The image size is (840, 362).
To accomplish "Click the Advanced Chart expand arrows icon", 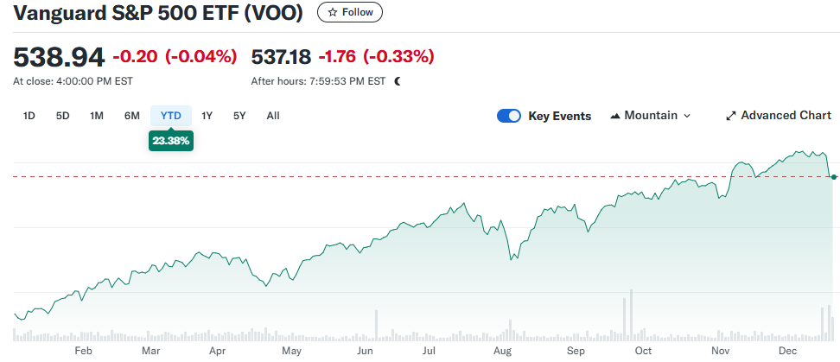I will pos(730,116).
